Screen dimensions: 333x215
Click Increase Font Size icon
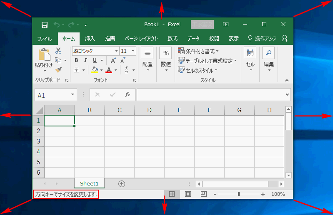coord(113,61)
